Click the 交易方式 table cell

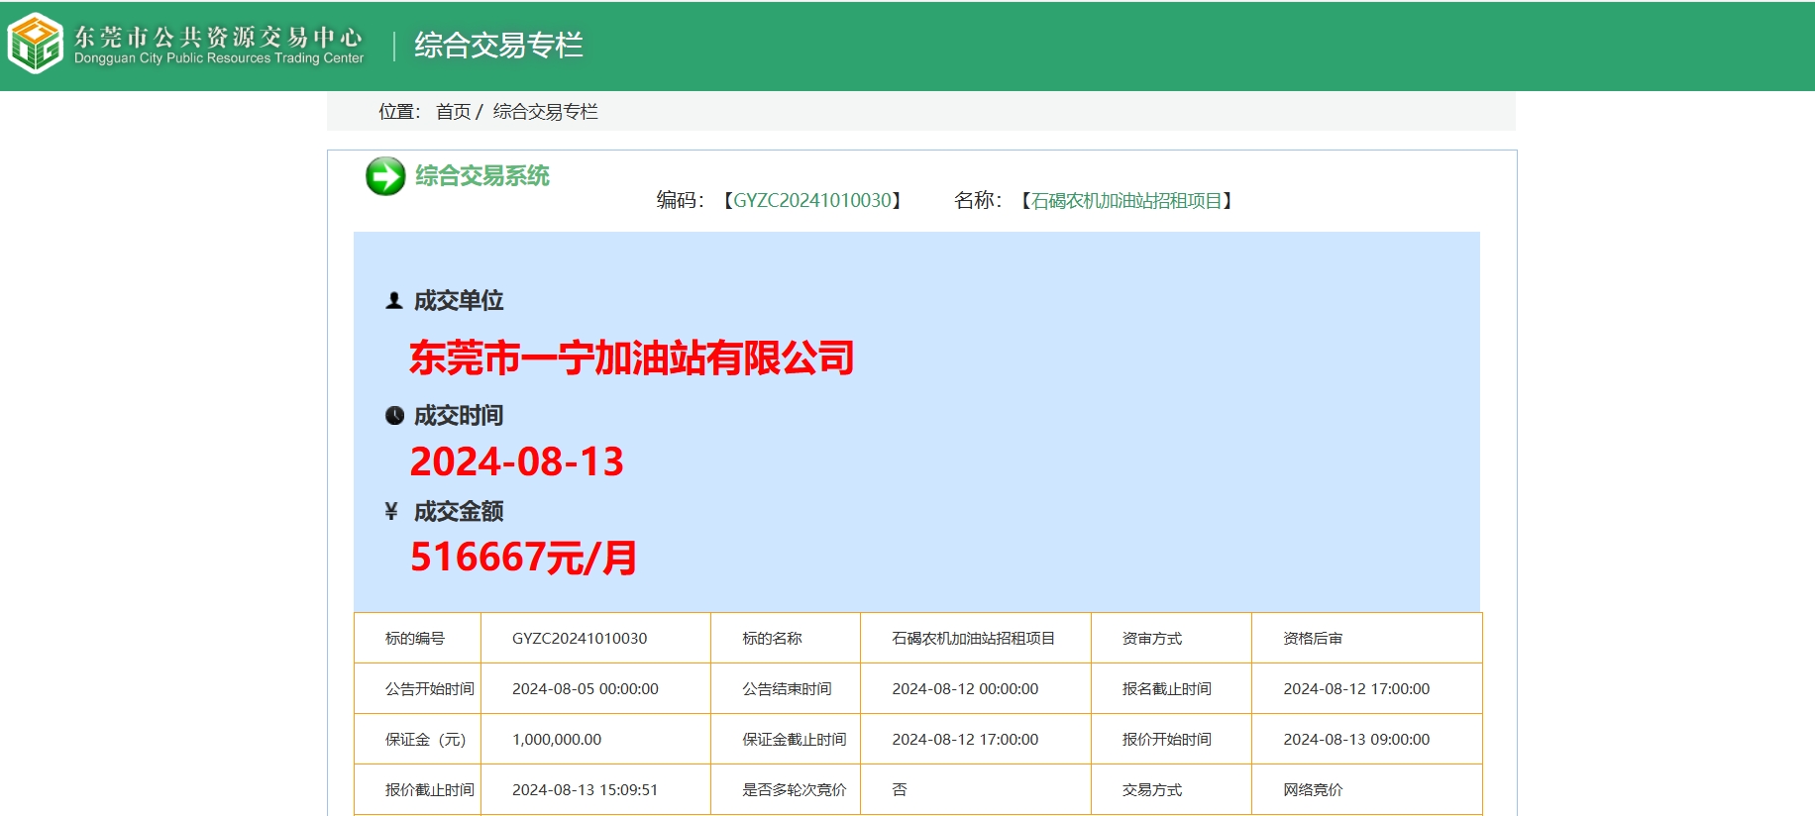1171,790
